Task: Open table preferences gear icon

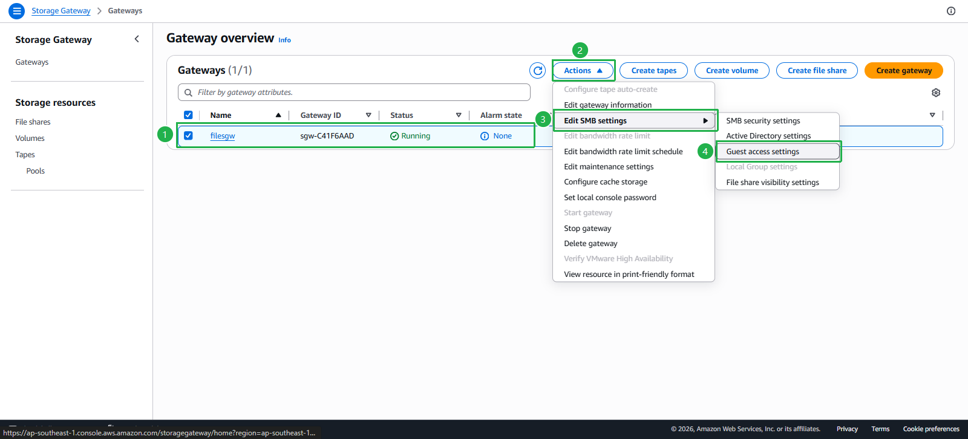Action: click(x=936, y=93)
